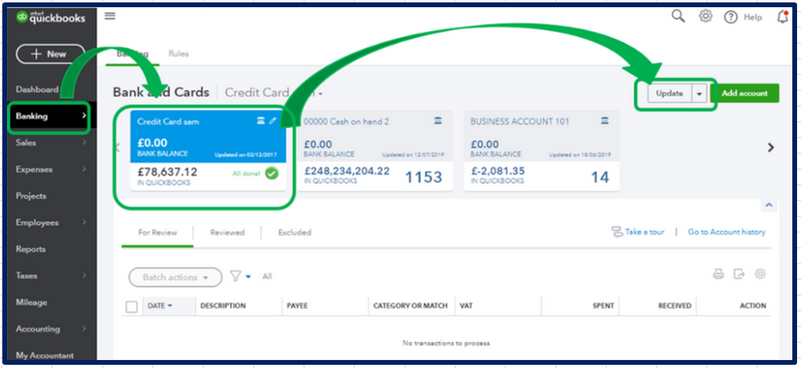This screenshot has height=368, width=801.
Task: Click the £248,234,204.22 balance
Action: point(347,171)
